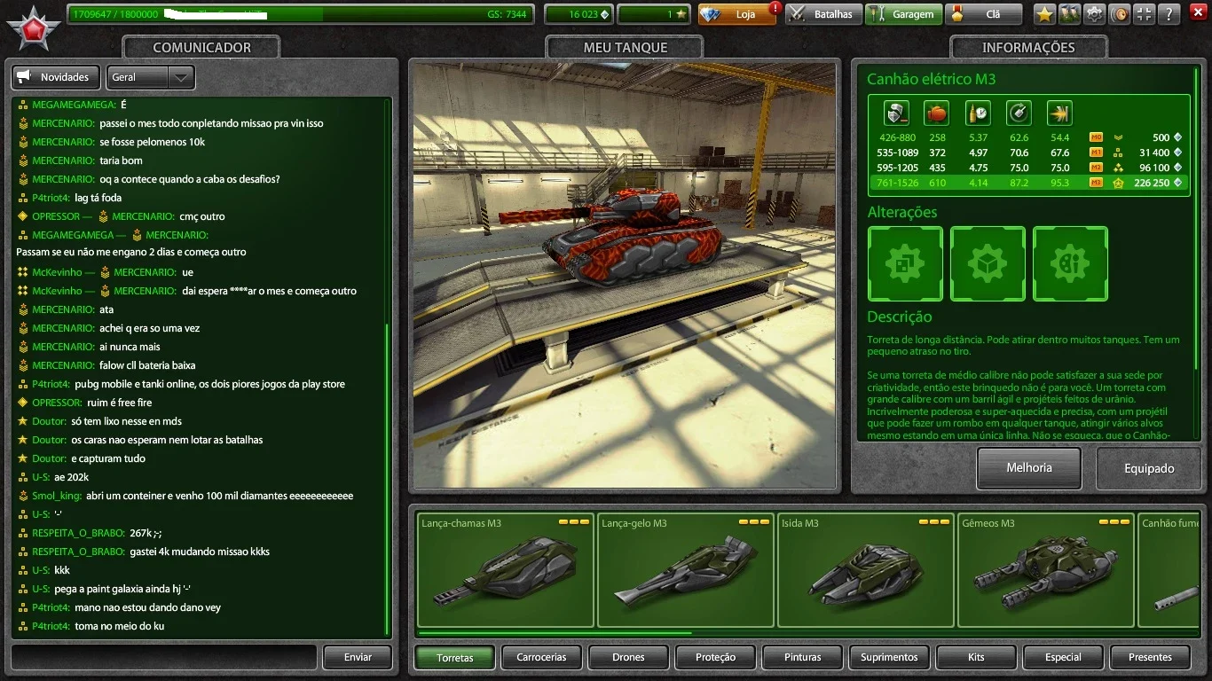Image resolution: width=1212 pixels, height=681 pixels.
Task: Switch to the Pinturas tab
Action: [802, 657]
